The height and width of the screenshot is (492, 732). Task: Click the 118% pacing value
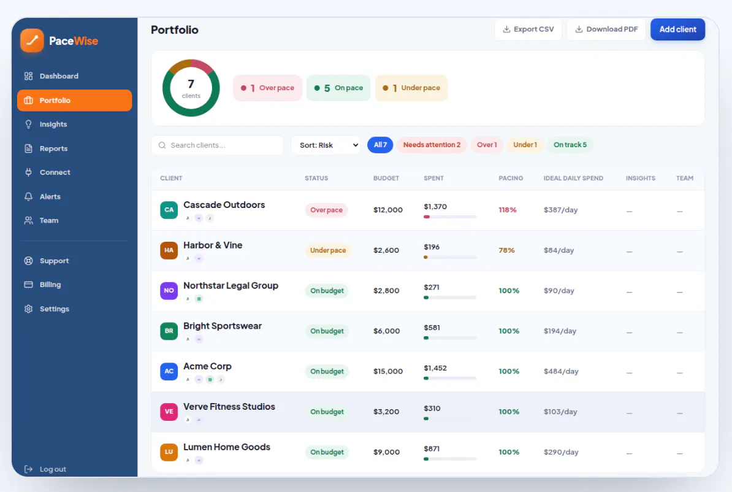(x=508, y=210)
